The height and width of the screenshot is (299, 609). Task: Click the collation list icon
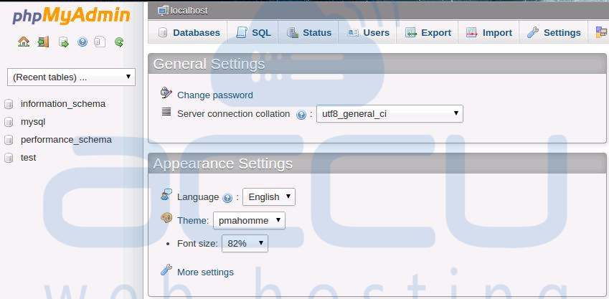click(x=166, y=112)
